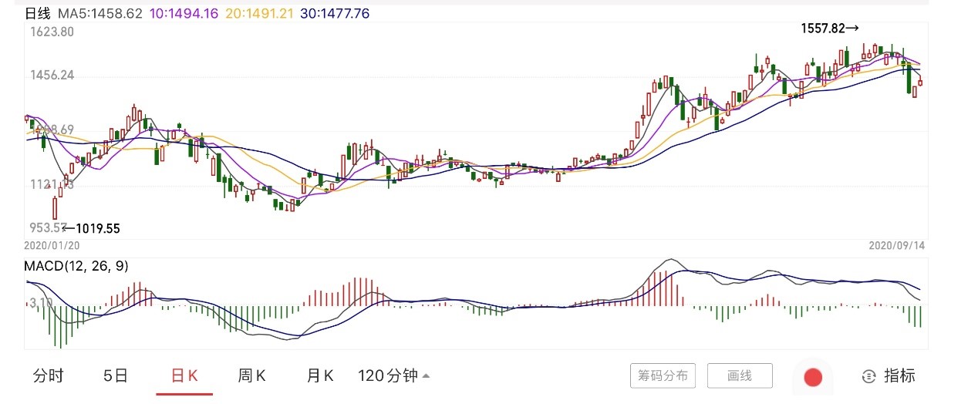Click the 日线 chart title label

pyautogui.click(x=37, y=14)
